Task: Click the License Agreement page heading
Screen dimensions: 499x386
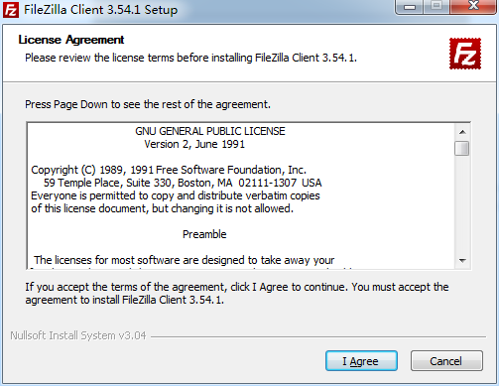Action: (x=71, y=40)
